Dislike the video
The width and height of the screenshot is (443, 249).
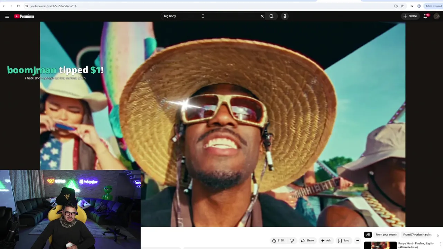[292, 241]
